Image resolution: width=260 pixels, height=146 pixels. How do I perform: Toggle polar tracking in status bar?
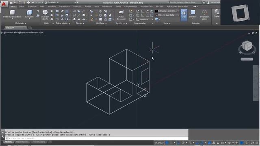183,143
